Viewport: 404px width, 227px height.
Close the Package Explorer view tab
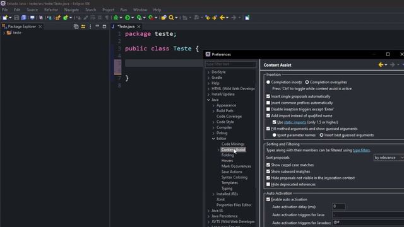[40, 26]
